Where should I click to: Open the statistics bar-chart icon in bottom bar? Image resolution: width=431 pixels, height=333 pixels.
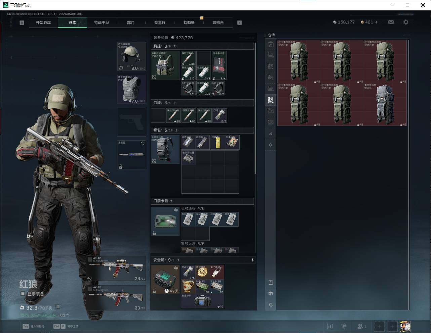(x=330, y=326)
